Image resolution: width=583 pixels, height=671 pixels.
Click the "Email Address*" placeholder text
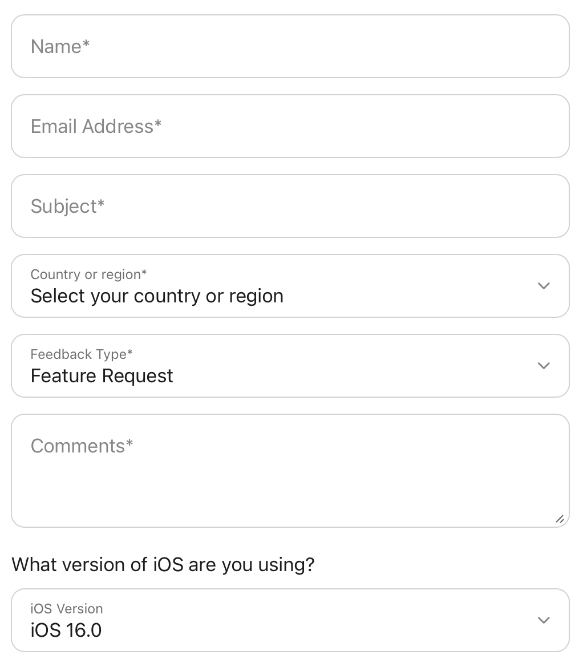pos(96,126)
